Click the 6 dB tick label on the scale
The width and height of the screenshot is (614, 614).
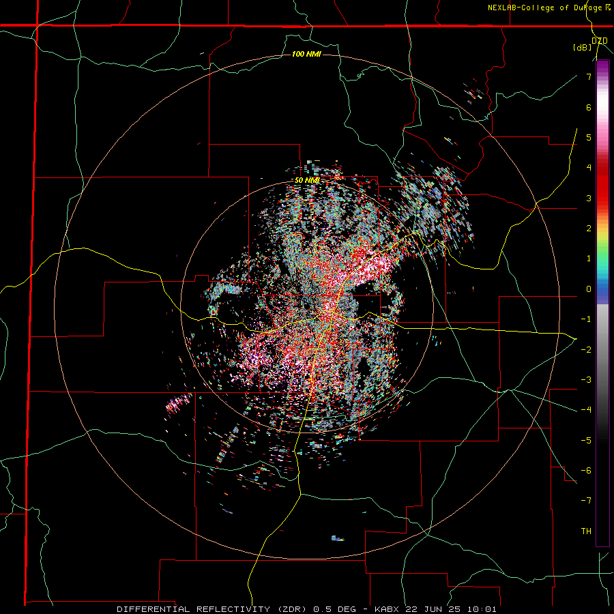[589, 107]
